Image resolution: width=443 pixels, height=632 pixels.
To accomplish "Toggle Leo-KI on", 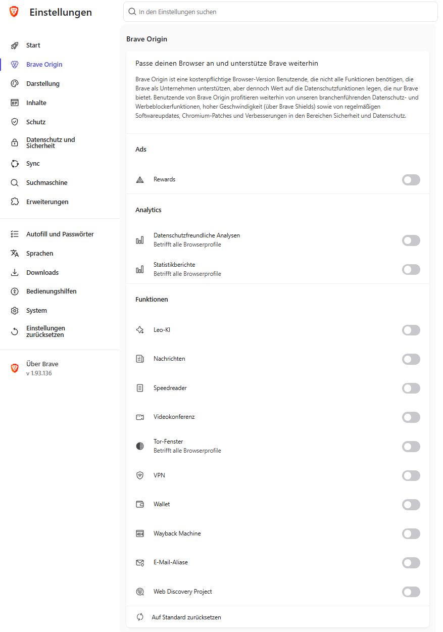I will (411, 330).
